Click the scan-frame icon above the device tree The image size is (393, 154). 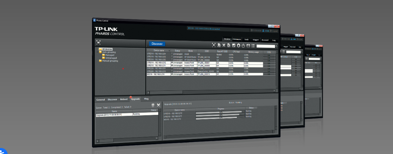point(98,42)
